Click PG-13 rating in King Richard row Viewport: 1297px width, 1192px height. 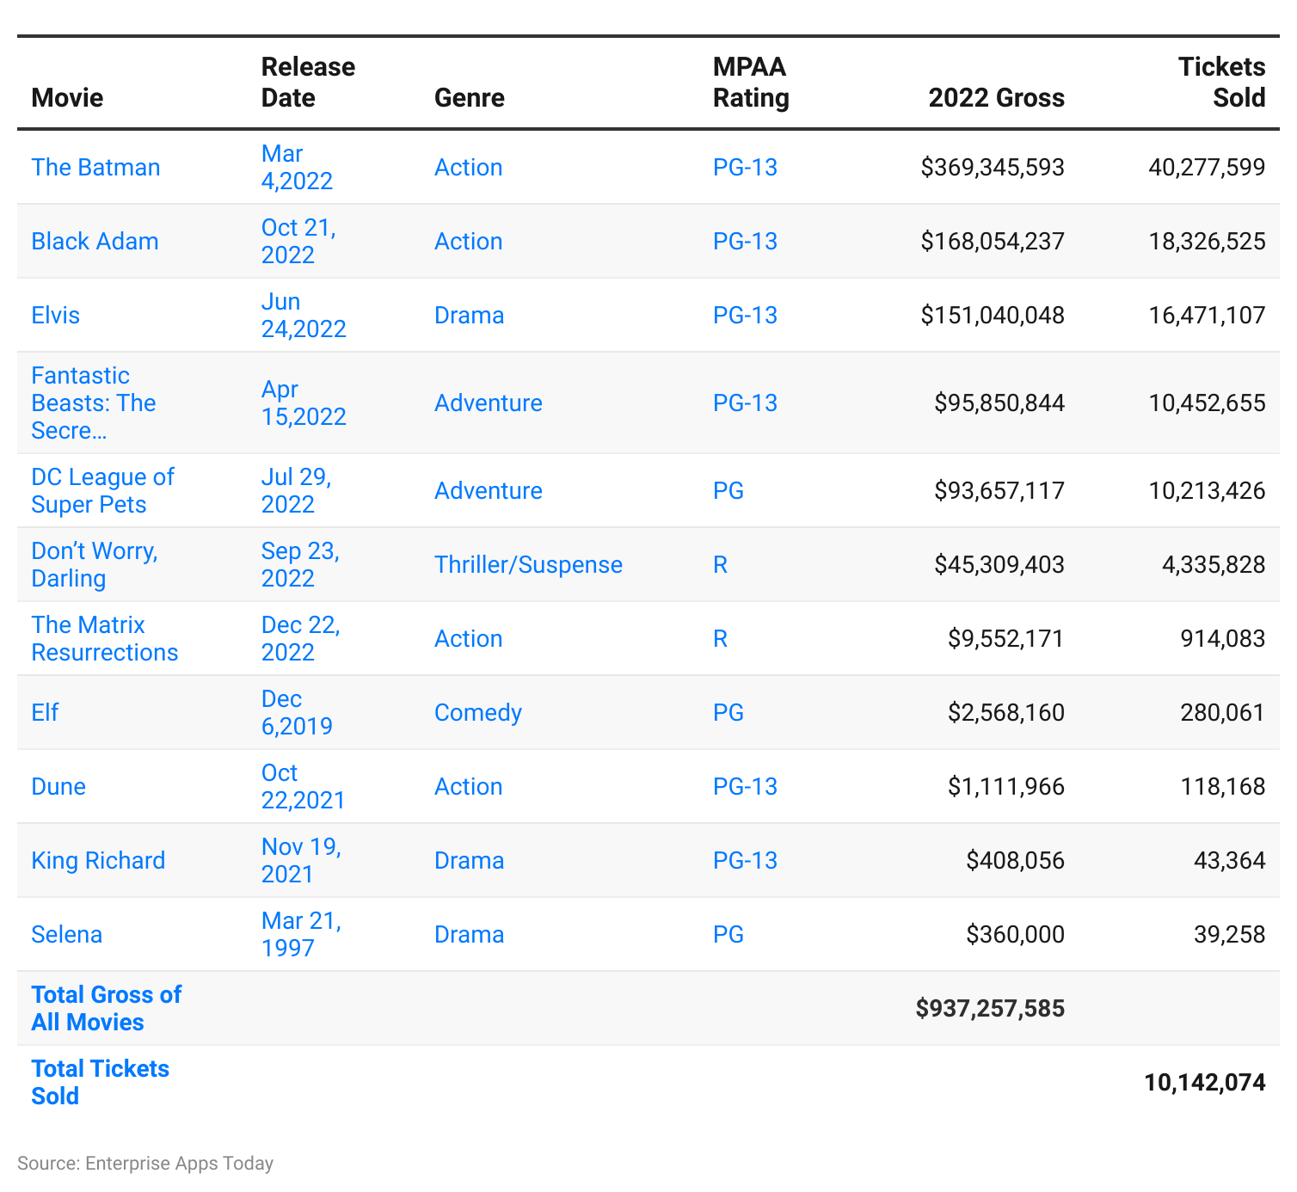click(x=745, y=860)
